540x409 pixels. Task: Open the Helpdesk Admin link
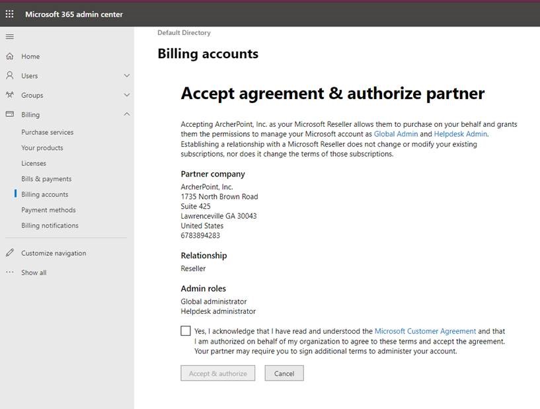tap(461, 134)
